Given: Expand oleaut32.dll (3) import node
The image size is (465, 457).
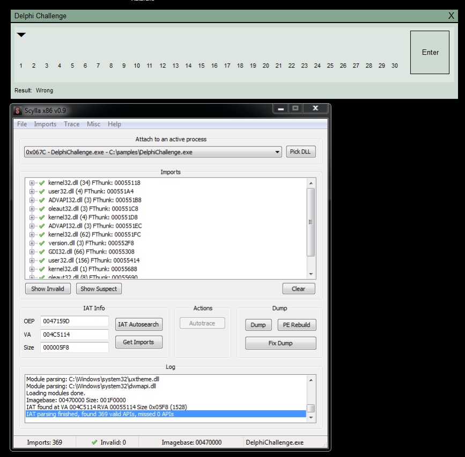Looking at the screenshot, I should tap(32, 209).
